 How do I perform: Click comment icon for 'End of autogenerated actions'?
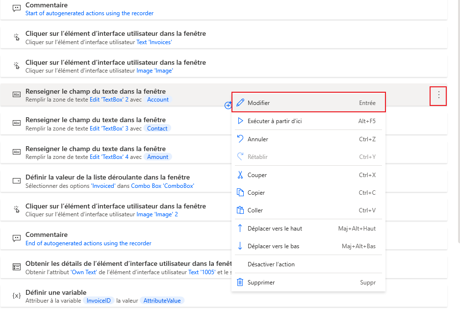tap(17, 238)
